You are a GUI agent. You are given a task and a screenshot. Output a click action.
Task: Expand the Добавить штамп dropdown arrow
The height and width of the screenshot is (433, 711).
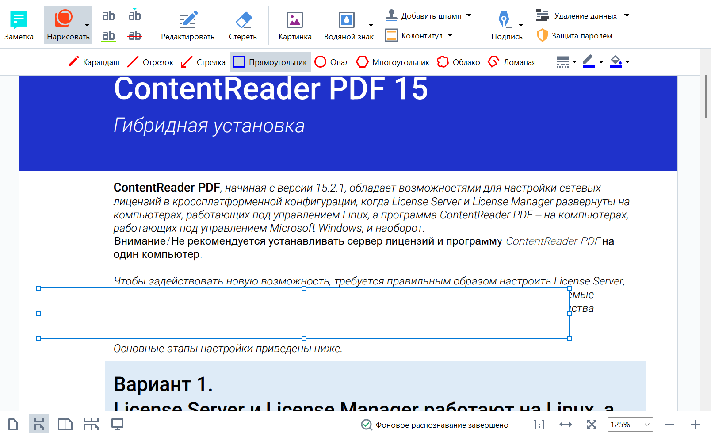click(469, 15)
